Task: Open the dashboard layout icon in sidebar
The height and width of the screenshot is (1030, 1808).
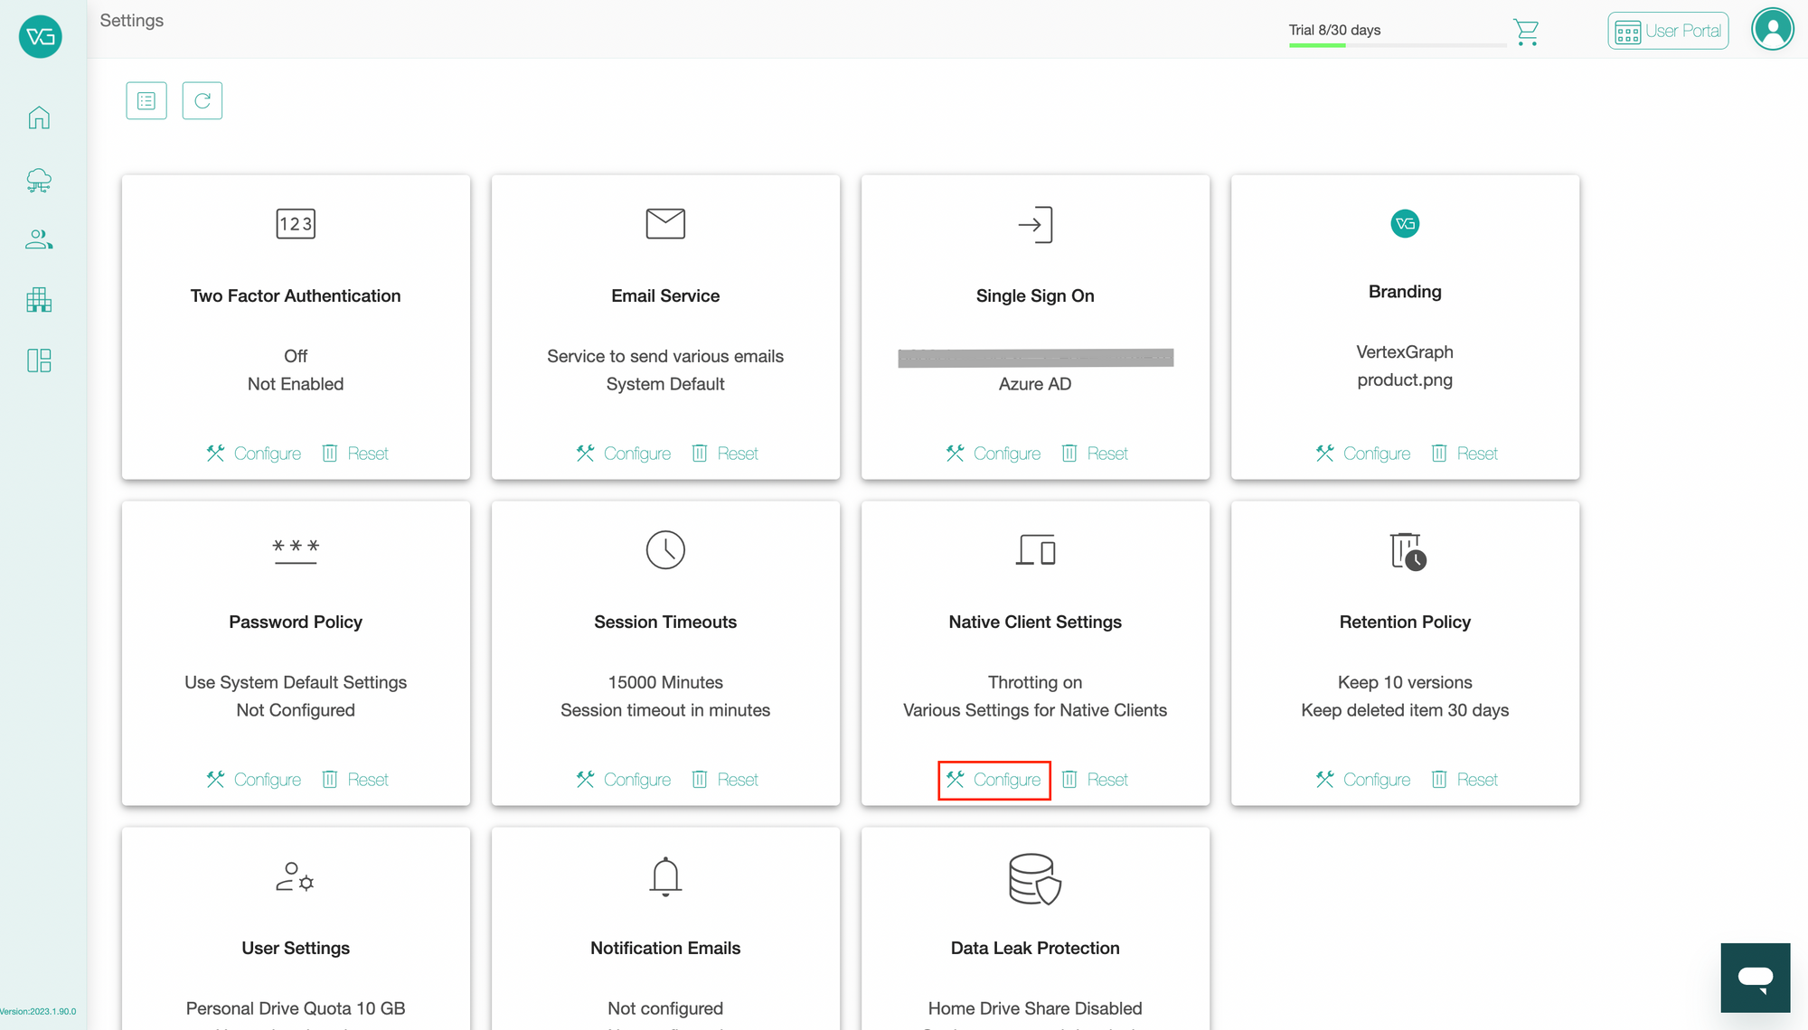Action: click(39, 360)
